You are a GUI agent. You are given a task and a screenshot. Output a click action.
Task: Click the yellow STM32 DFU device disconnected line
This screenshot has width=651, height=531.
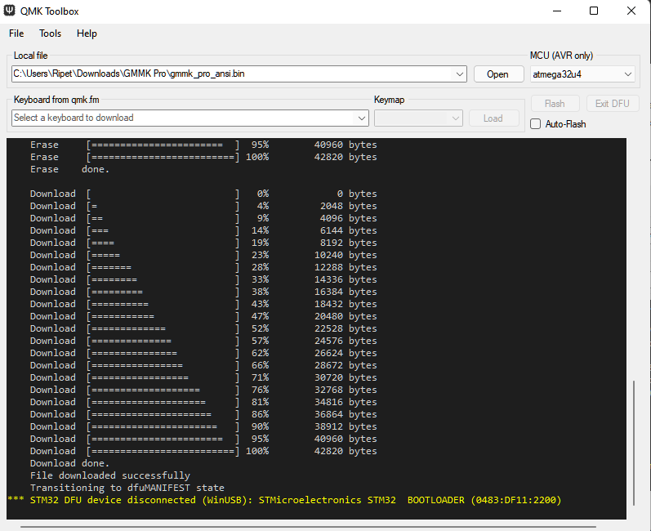pos(284,500)
